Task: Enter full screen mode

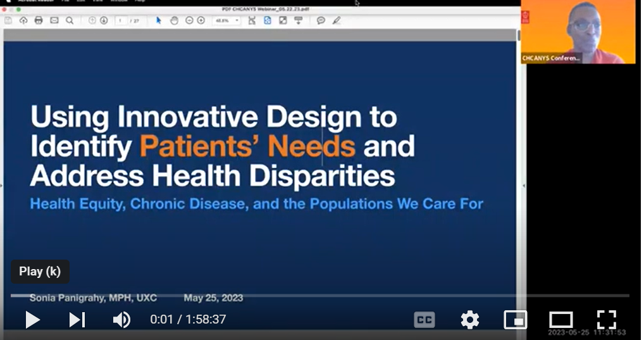Action: coord(607,320)
